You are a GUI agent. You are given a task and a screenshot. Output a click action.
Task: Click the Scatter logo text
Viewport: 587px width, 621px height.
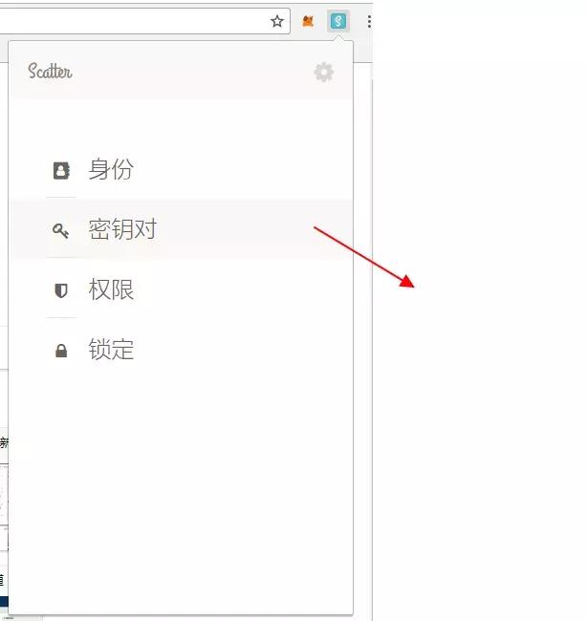coord(50,72)
